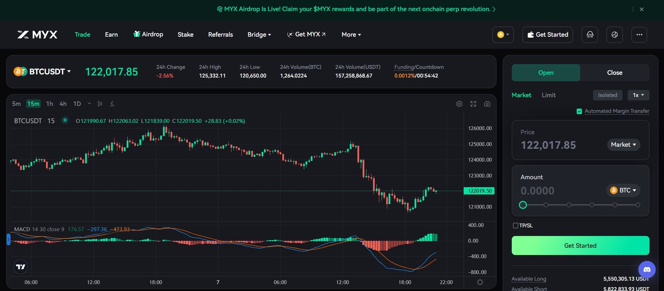664x291 pixels.
Task: Enable the TP/SL checkbox
Action: coord(516,226)
